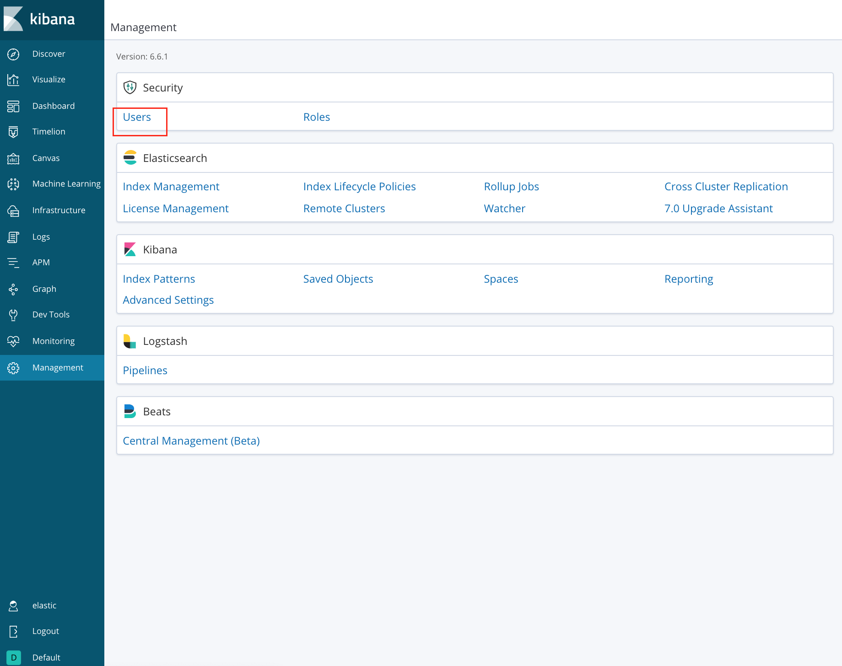Screen dimensions: 842x666
Task: Click the Management gear icon
Action: pos(13,368)
